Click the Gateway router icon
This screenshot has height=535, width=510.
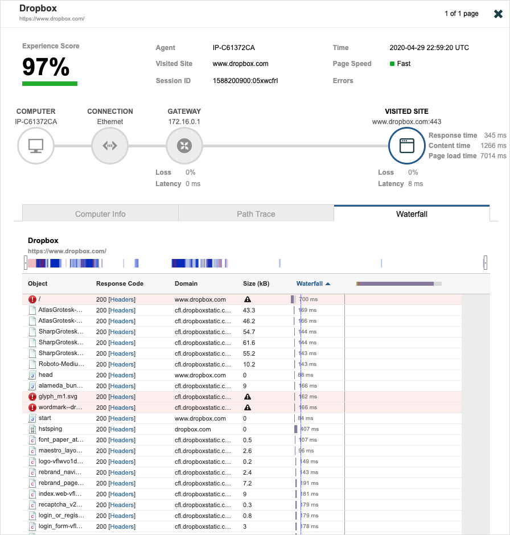tap(184, 146)
